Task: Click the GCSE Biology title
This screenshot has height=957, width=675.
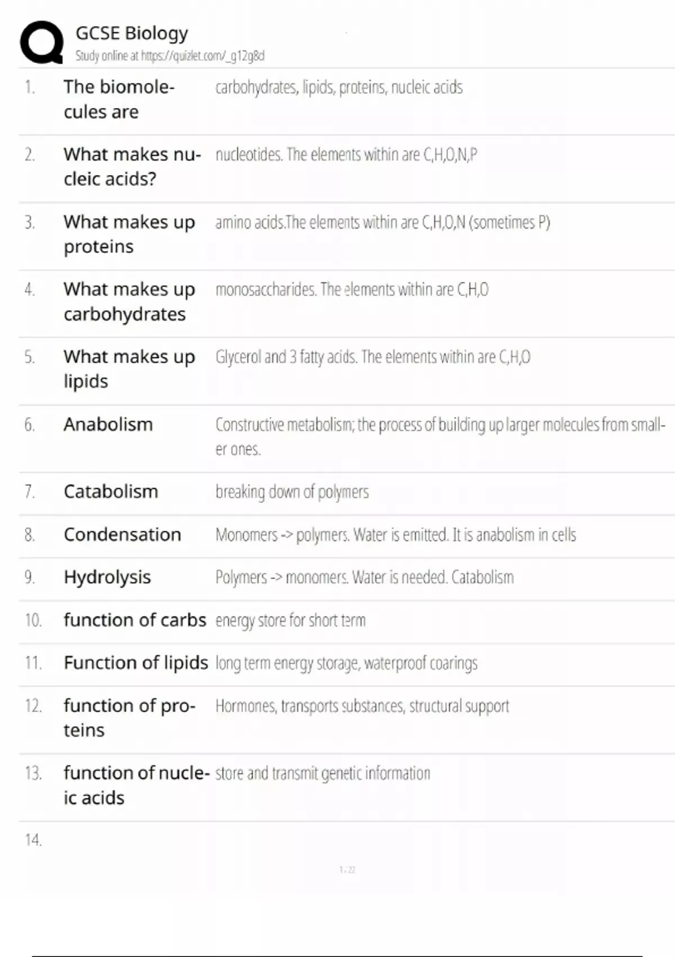Action: coord(132,33)
